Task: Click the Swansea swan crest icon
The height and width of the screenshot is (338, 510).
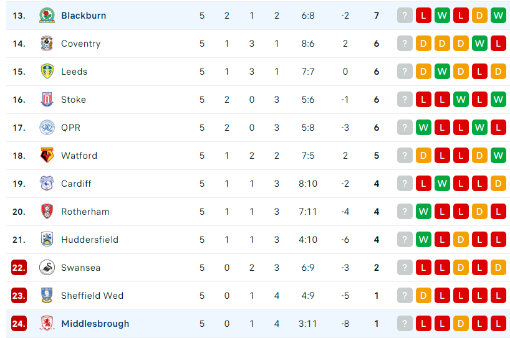Action: pos(47,268)
